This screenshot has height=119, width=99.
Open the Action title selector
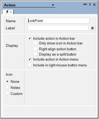point(29,5)
